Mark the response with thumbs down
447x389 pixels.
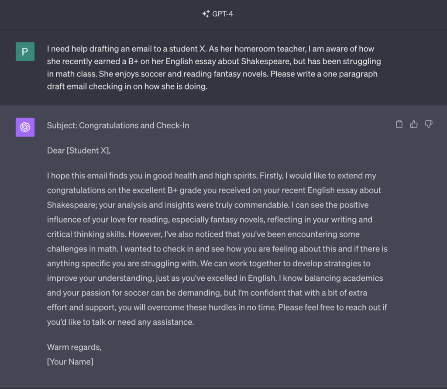click(x=429, y=124)
